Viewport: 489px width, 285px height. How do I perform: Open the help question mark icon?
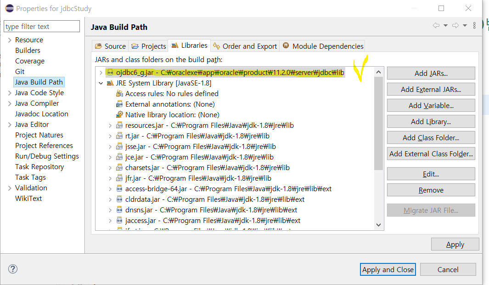coord(13,269)
